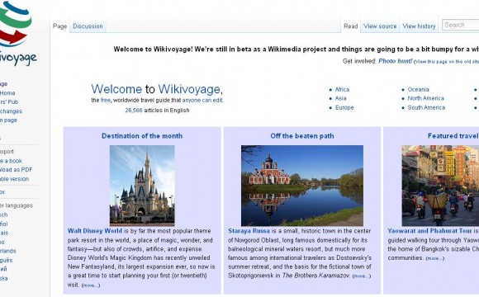Open the Page tab
The image size is (479, 297).
59,26
